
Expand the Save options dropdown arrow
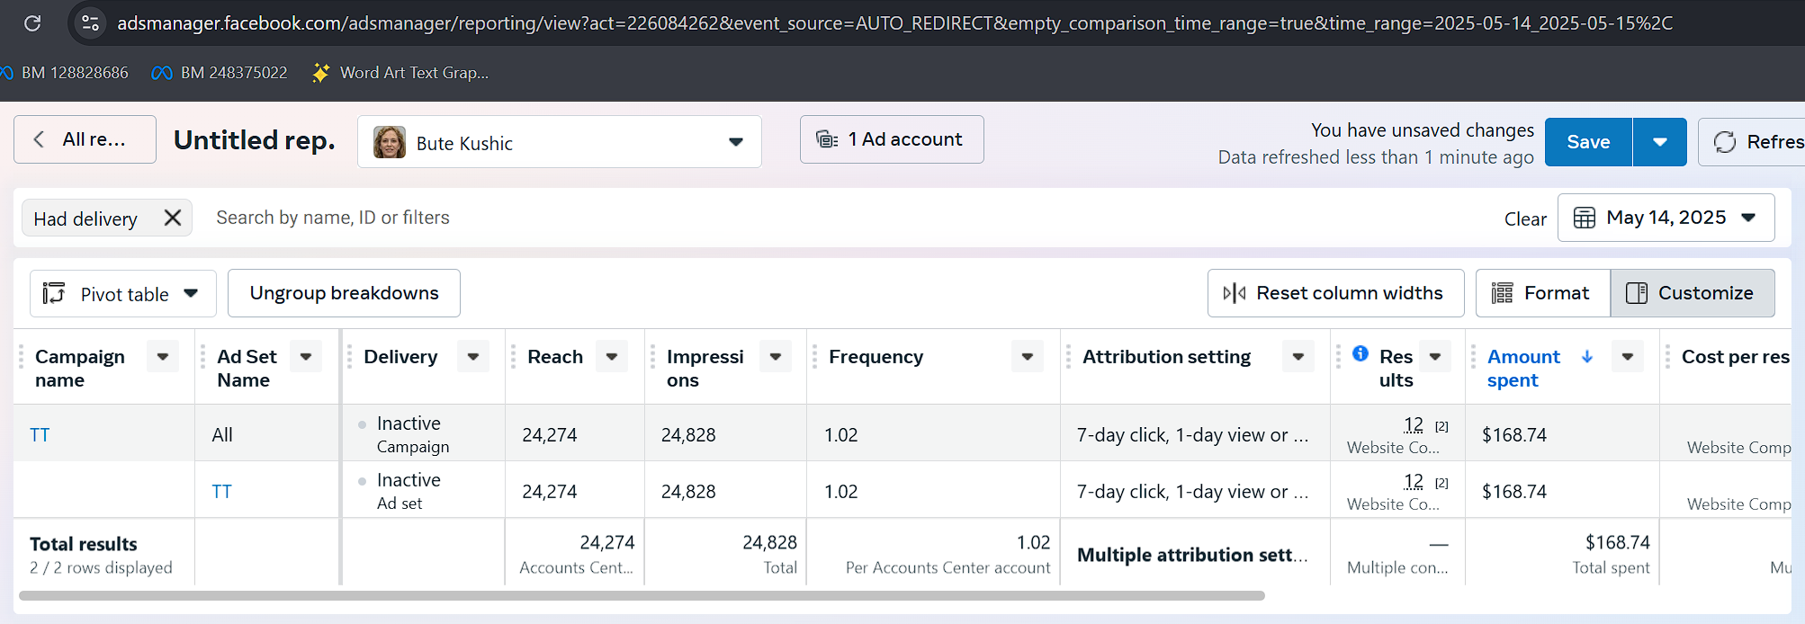point(1660,142)
